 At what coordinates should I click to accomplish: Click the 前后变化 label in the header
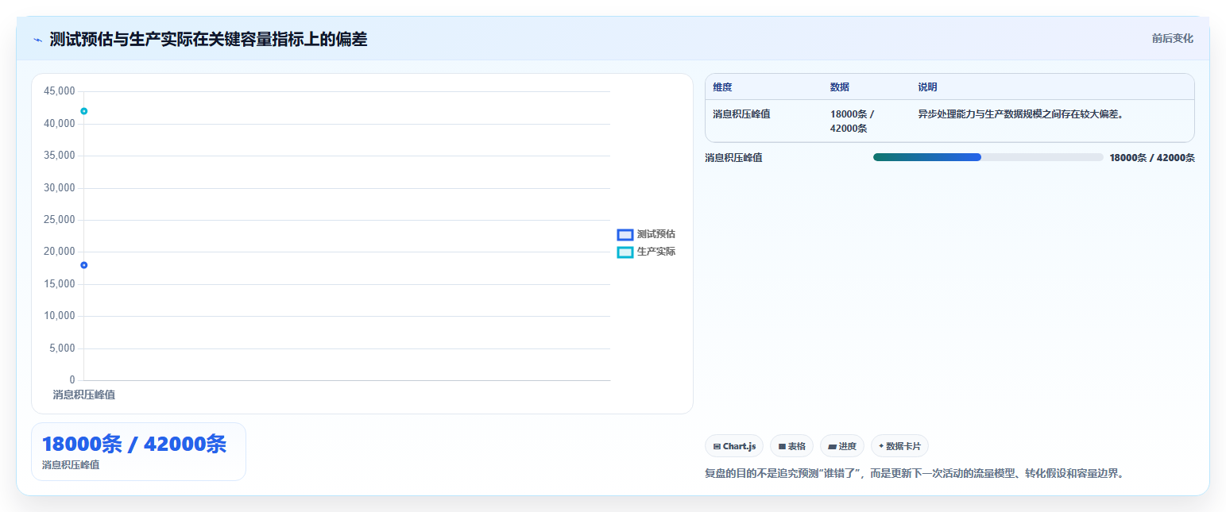point(1173,38)
